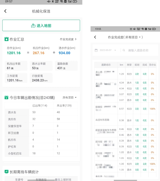Tap back arrow on 作业完成度 screen
The width and height of the screenshot is (160, 181).
95,37
